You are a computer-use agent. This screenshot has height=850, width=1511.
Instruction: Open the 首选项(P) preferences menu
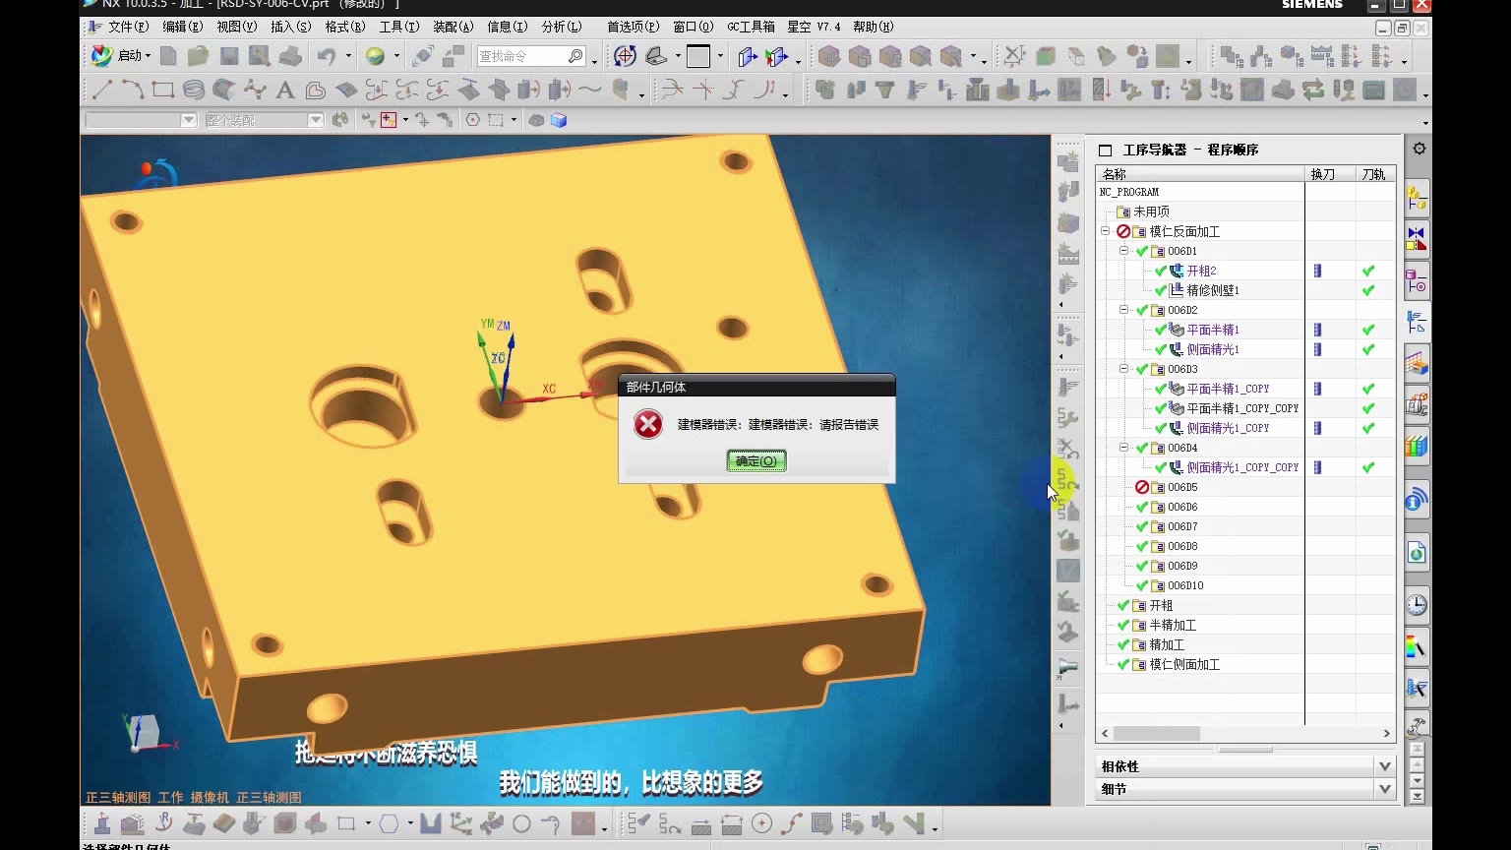[633, 27]
